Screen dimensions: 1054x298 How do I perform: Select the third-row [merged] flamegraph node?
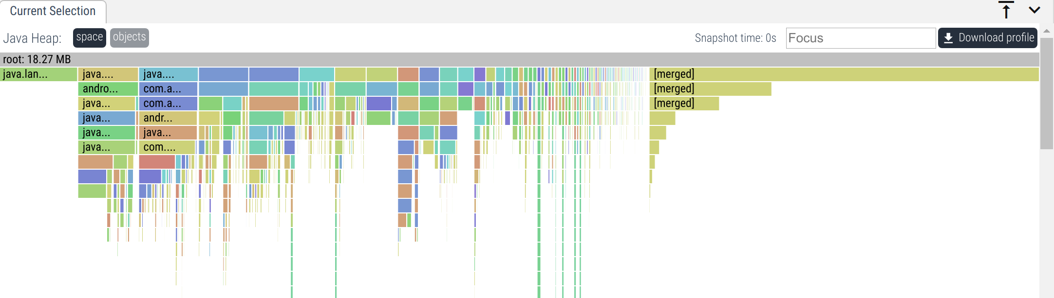pyautogui.click(x=684, y=104)
